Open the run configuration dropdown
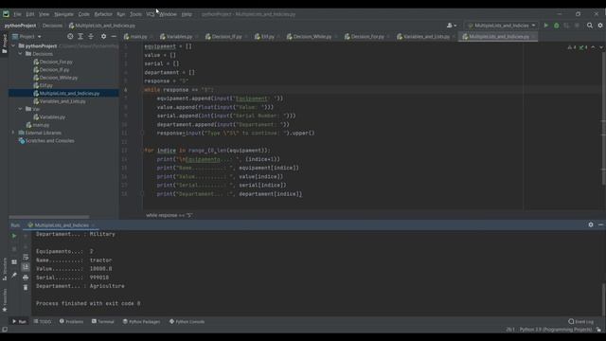Screen dimensions: 606x341 tap(502, 26)
